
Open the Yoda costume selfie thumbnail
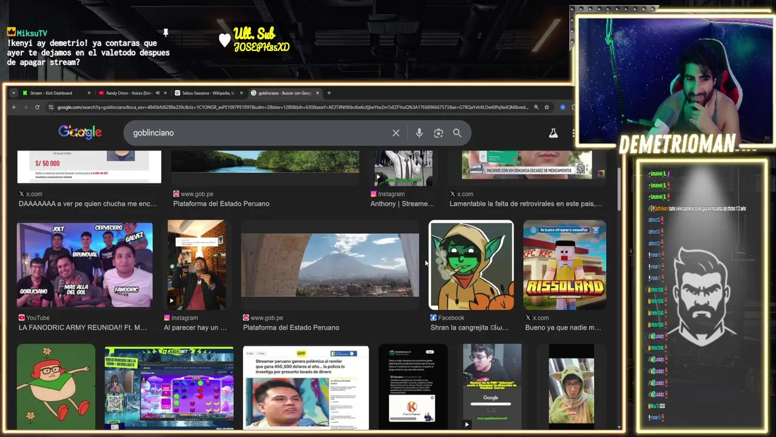click(x=571, y=387)
